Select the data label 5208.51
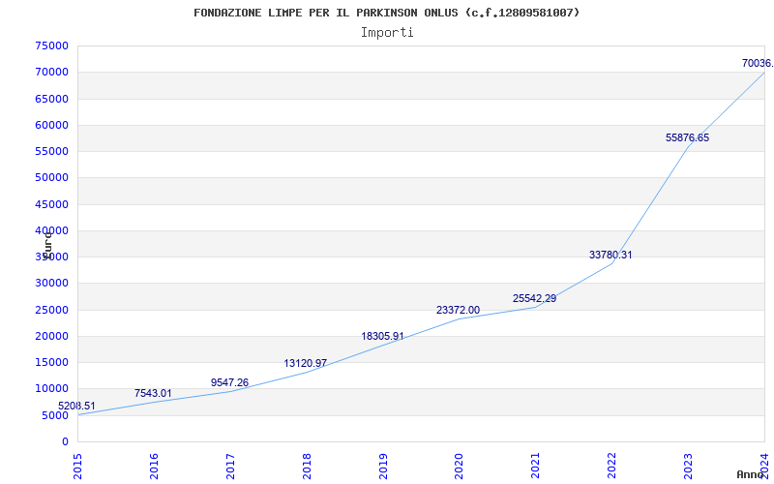Viewport: 774px width, 484px height. coord(76,406)
